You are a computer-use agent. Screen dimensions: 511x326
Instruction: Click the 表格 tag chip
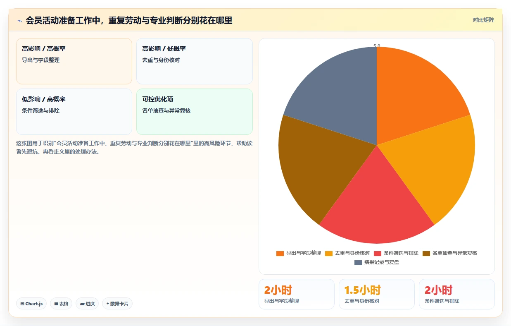pos(61,304)
